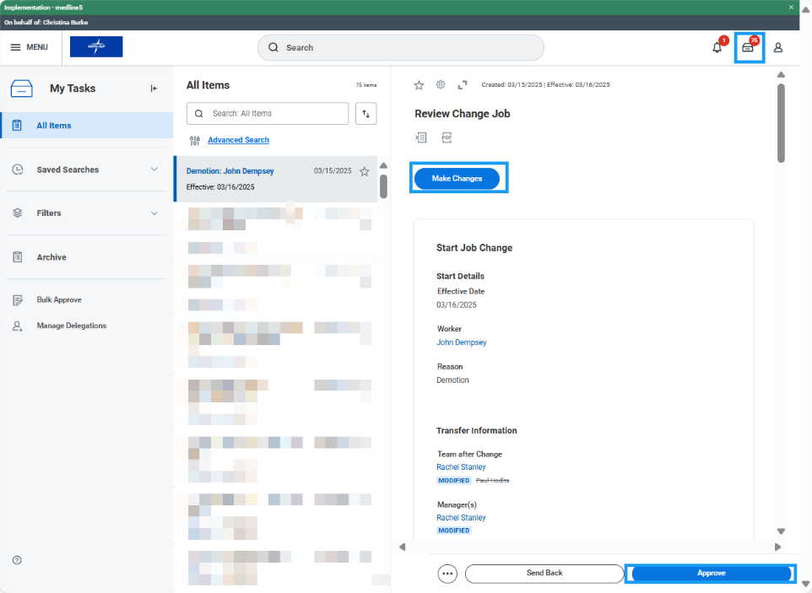Screen dimensions: 812x593
Task: Collapse the My Tasks panel
Action: 154,88
